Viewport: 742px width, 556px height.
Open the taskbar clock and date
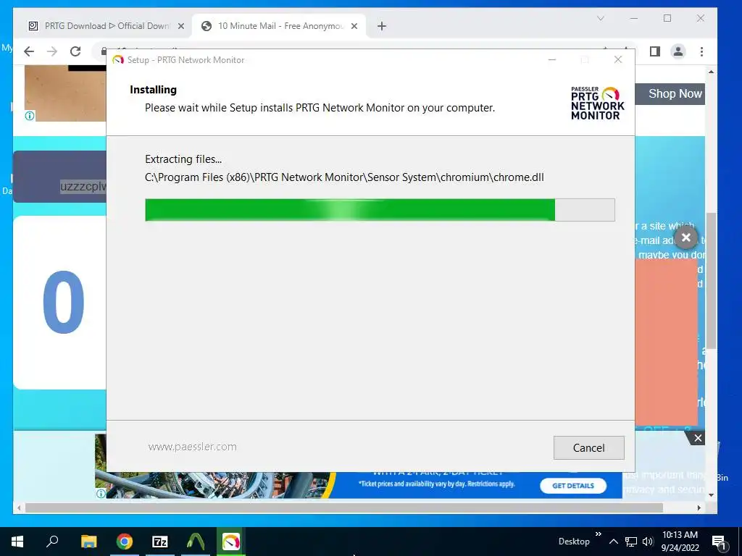[680, 542]
